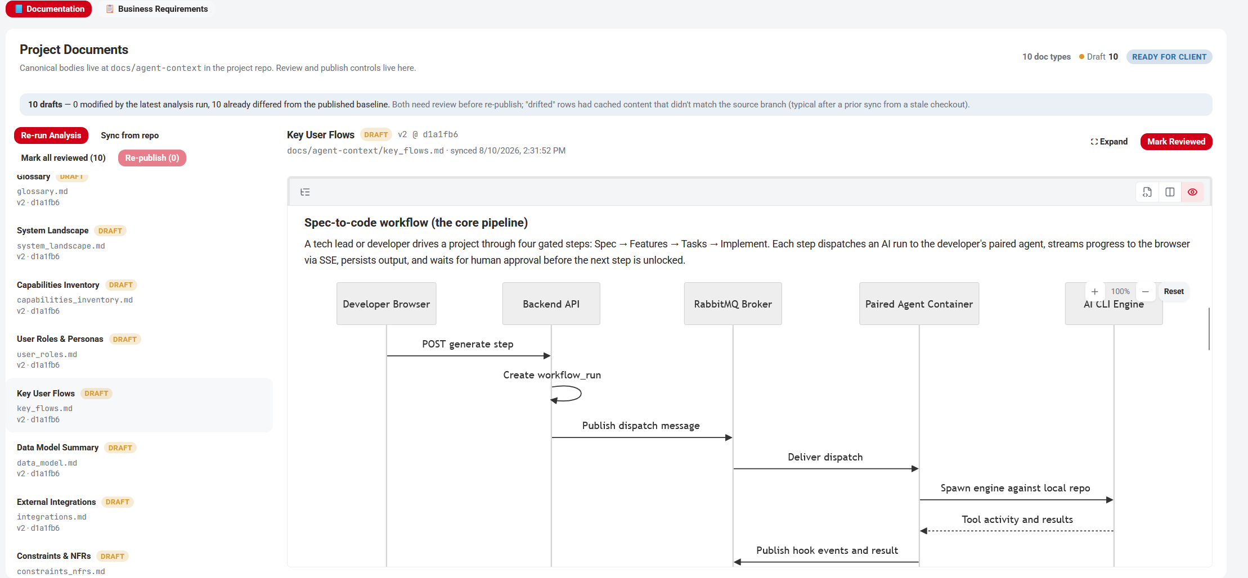Open External Integrations document
This screenshot has width=1248, height=578.
click(x=139, y=514)
